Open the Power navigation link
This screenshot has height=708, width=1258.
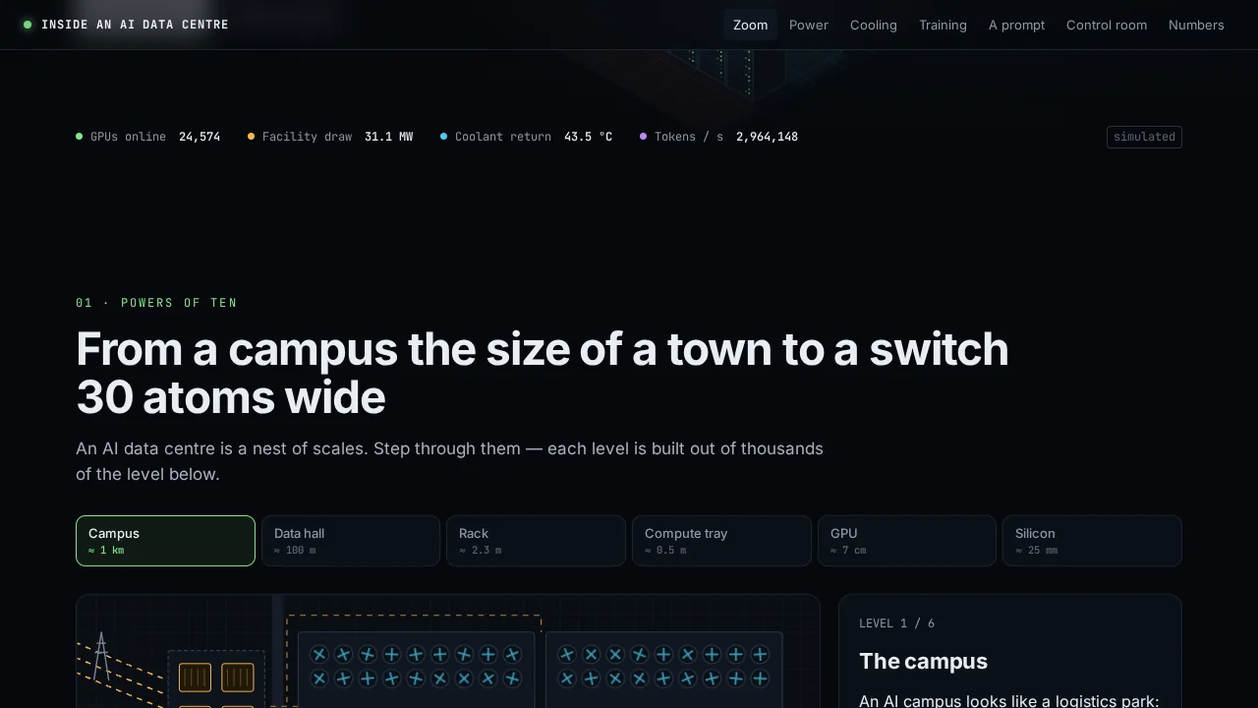coord(809,25)
